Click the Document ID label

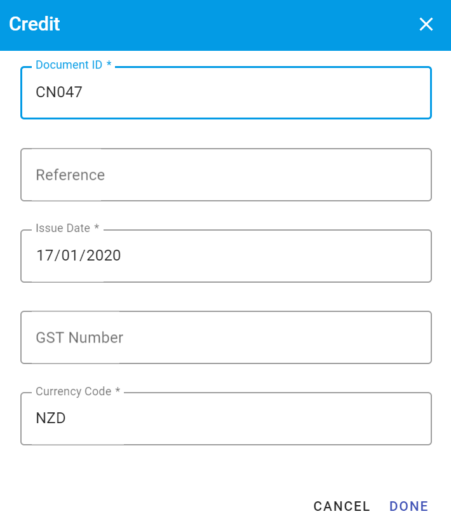72,64
